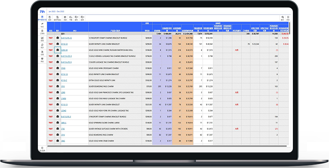Click the table grid view toolbar icon

tap(65, 18)
